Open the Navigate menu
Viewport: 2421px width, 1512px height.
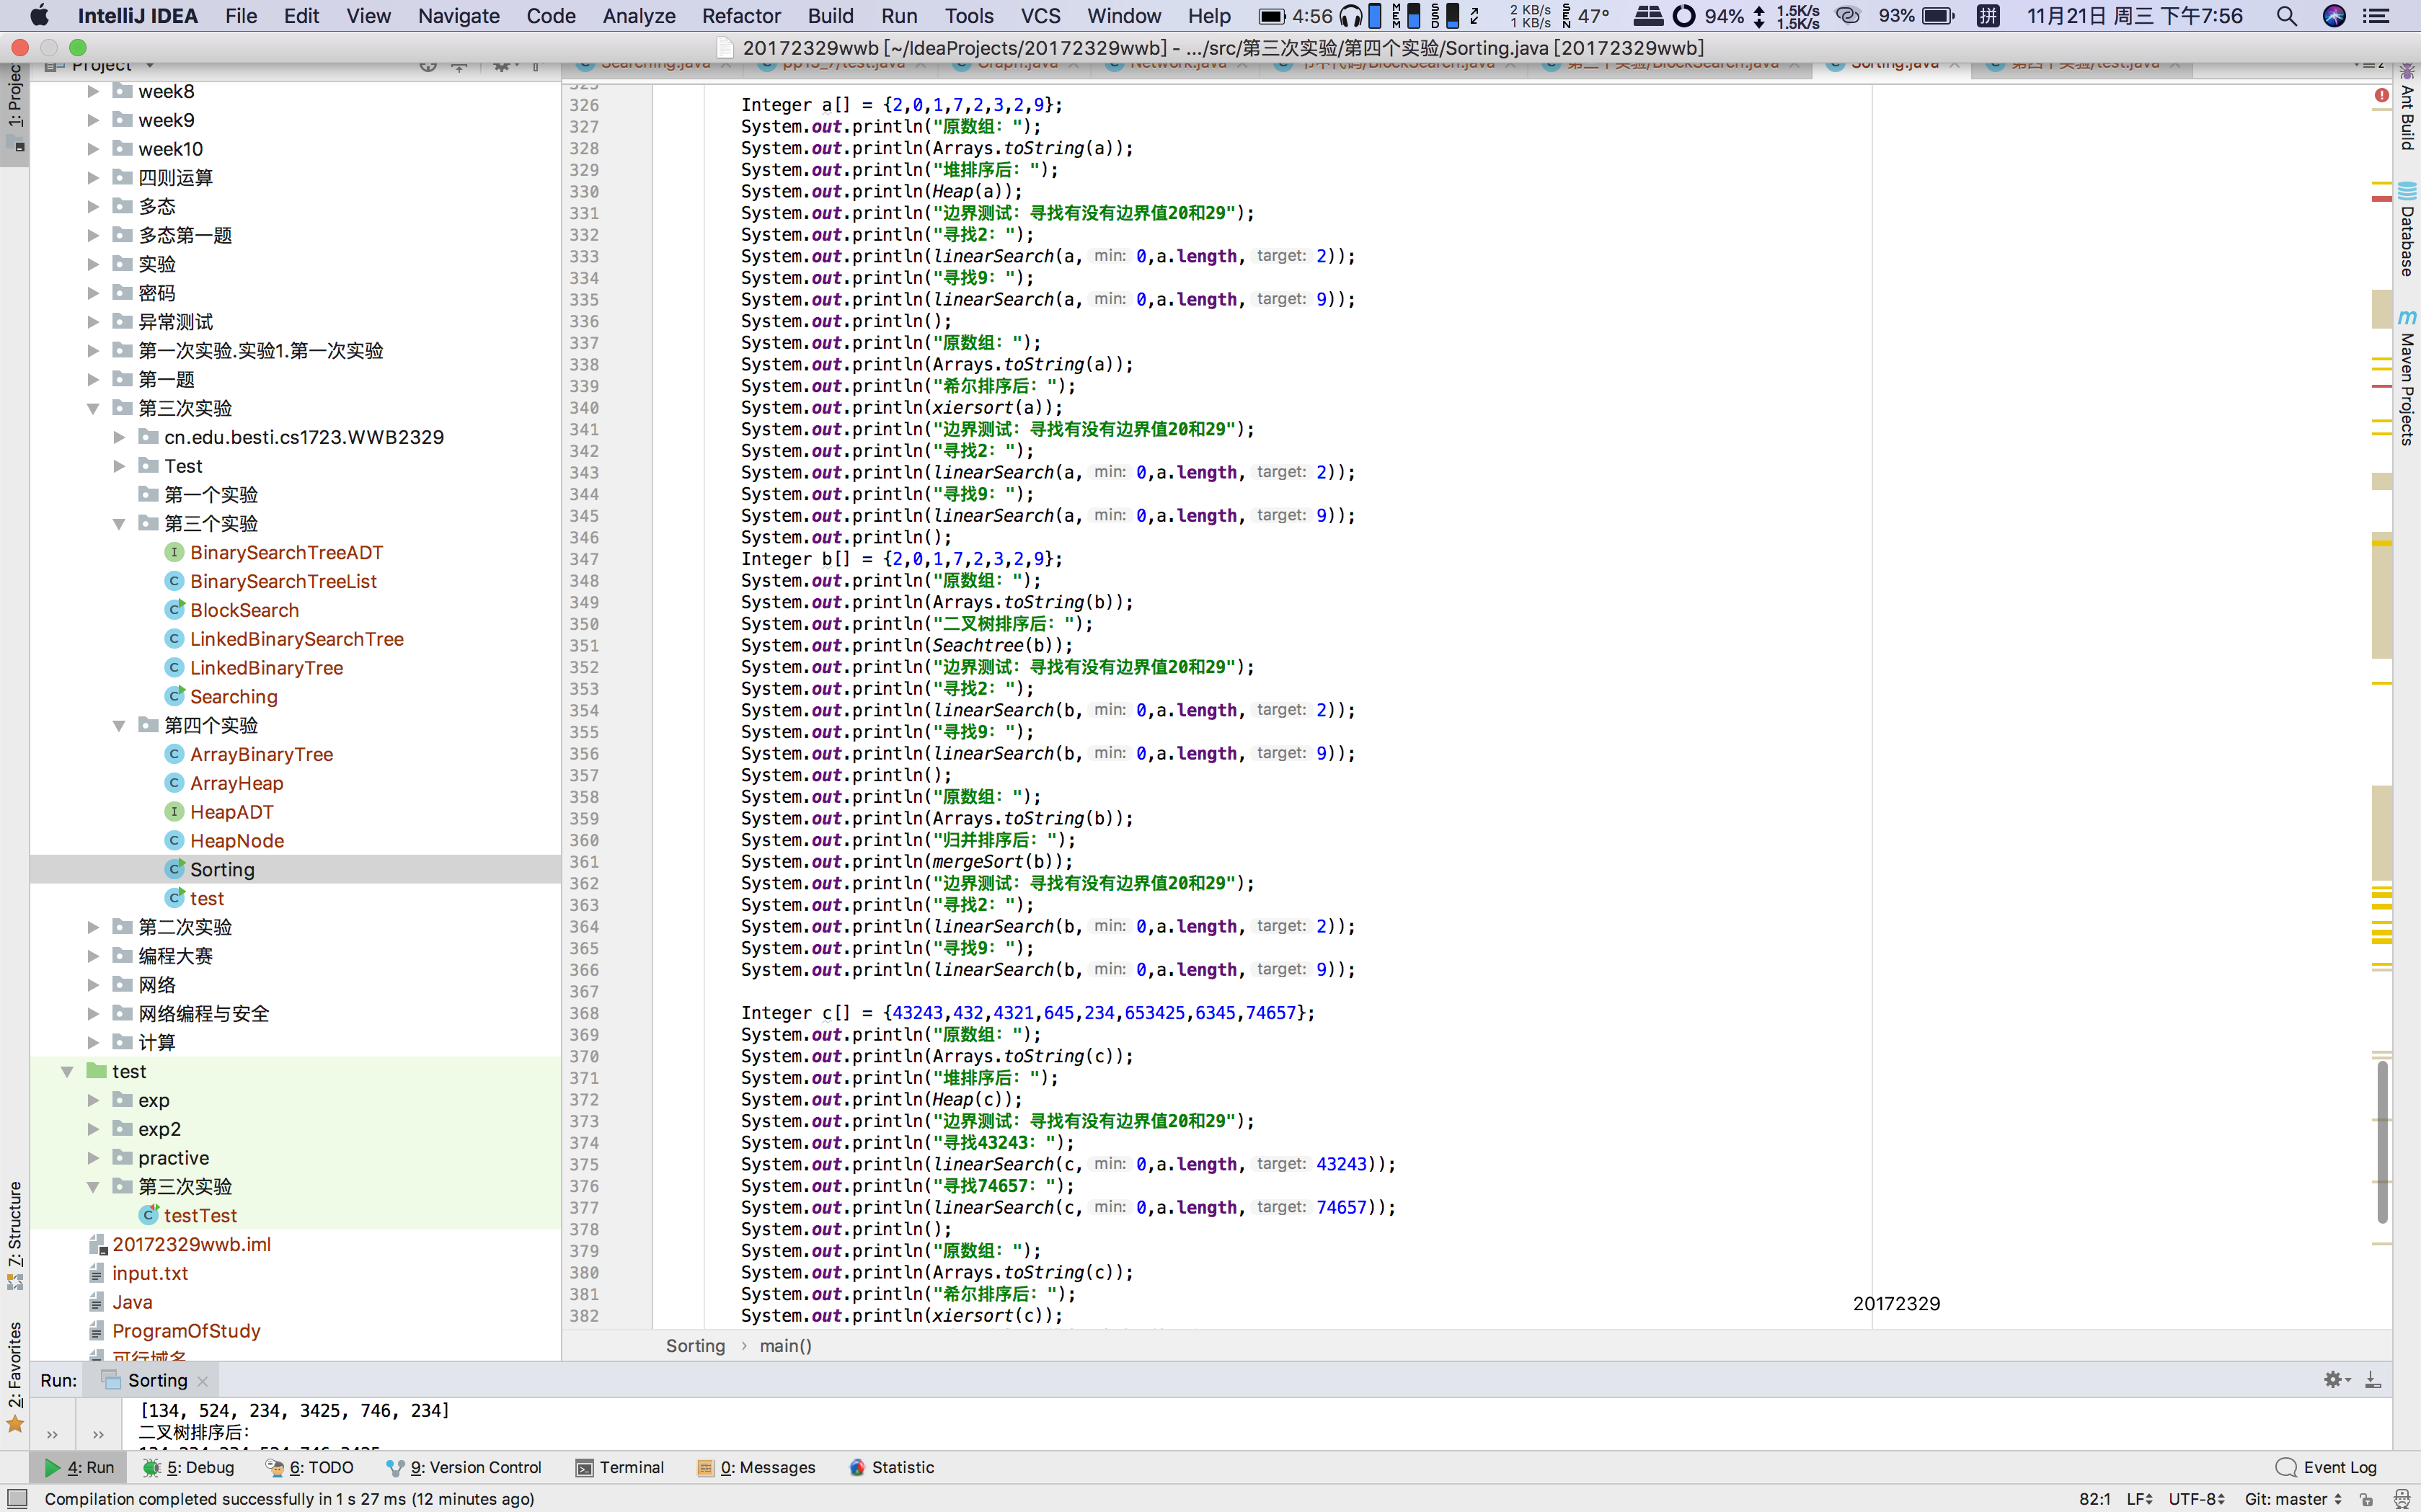(x=459, y=15)
